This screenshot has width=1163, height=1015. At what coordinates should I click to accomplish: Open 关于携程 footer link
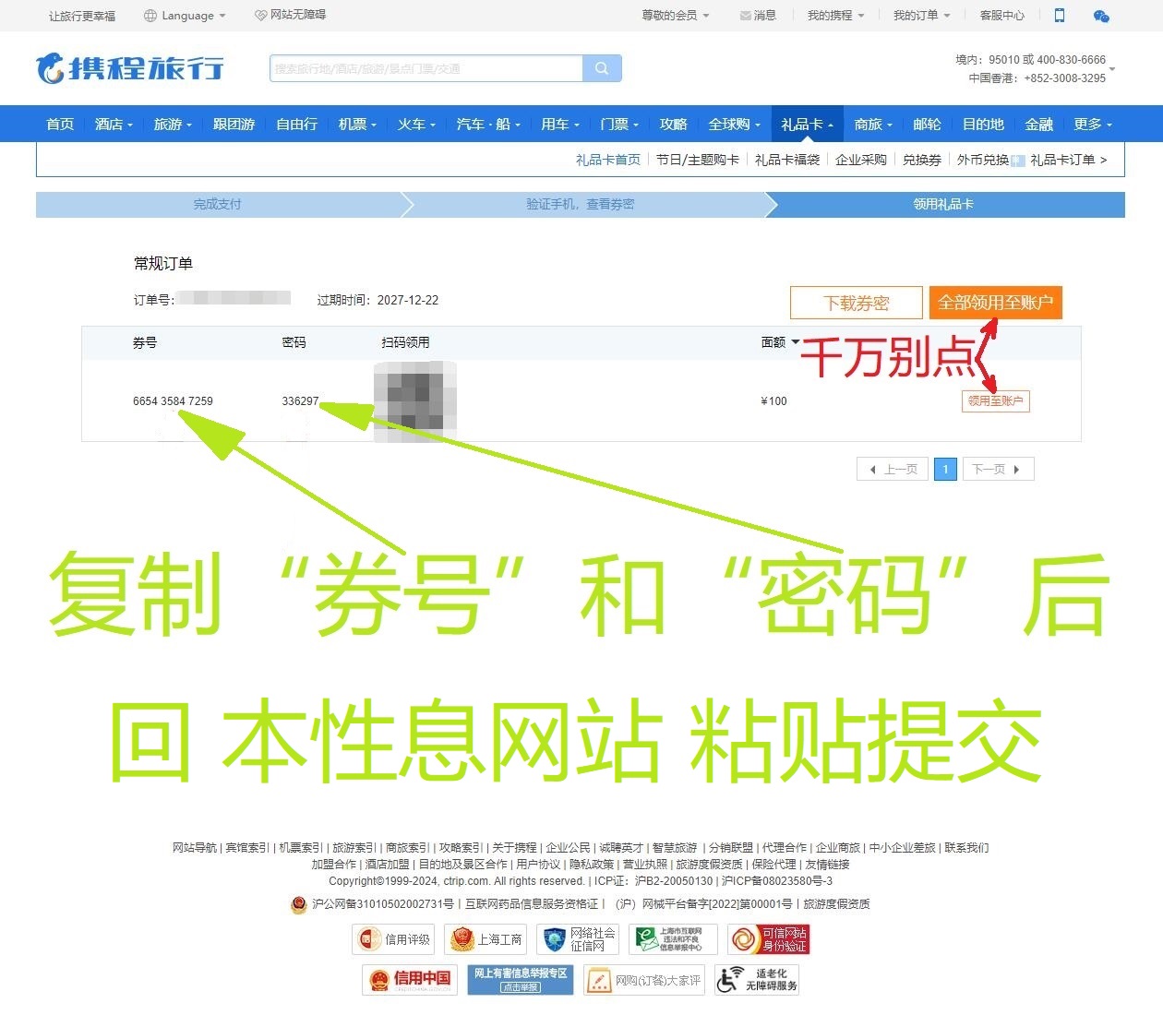(x=514, y=848)
